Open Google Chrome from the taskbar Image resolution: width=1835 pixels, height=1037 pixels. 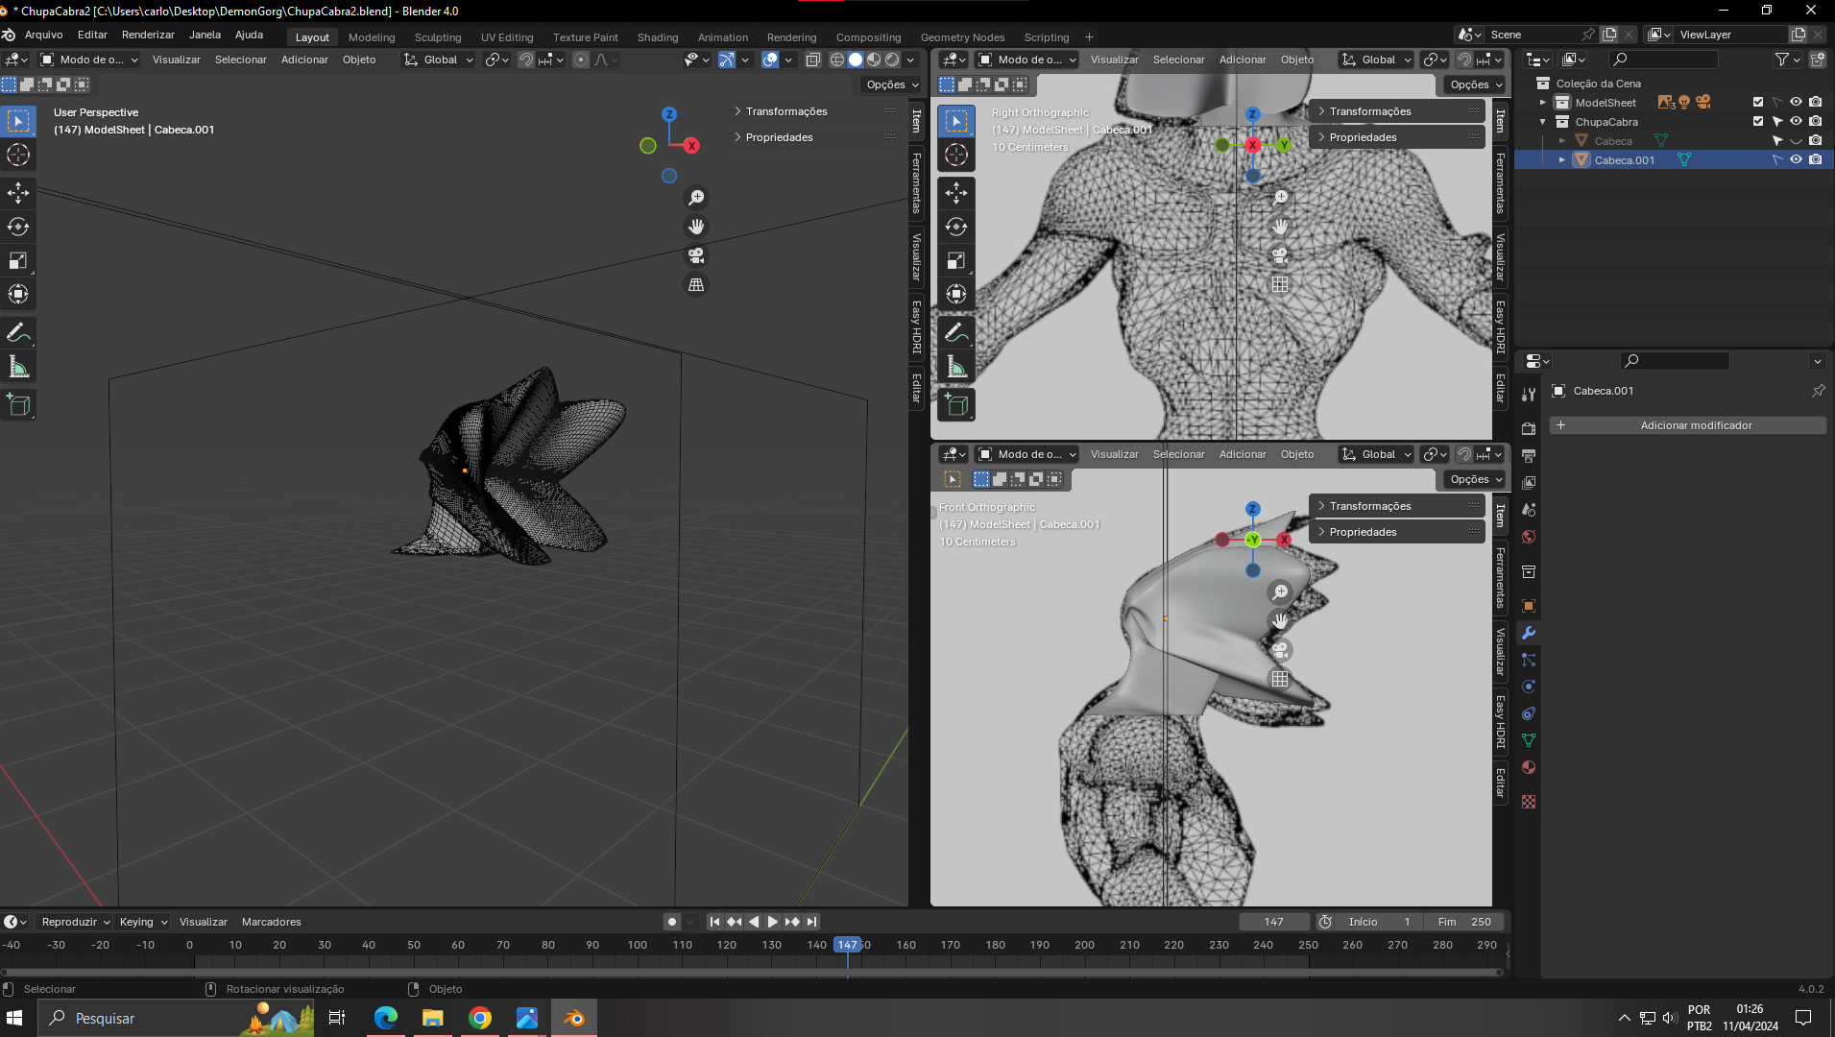(x=480, y=1018)
